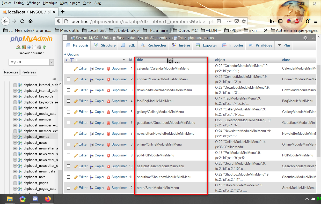The image size is (321, 204).
Task: Click the colorful rose extension icon
Action: pyautogui.click(x=289, y=21)
